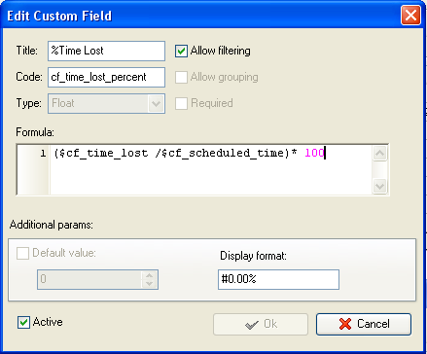Uncheck the Allow filtering checkbox
The image size is (427, 354).
coord(181,51)
